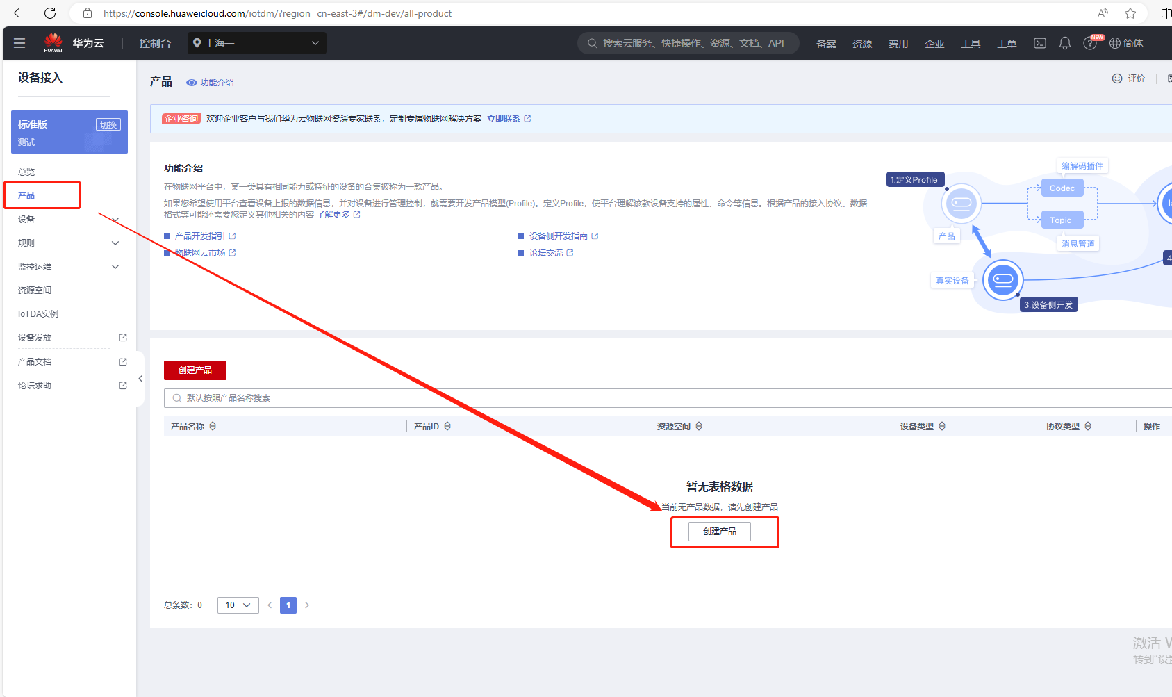
Task: Click 切换 to switch instance edition
Action: coord(108,124)
